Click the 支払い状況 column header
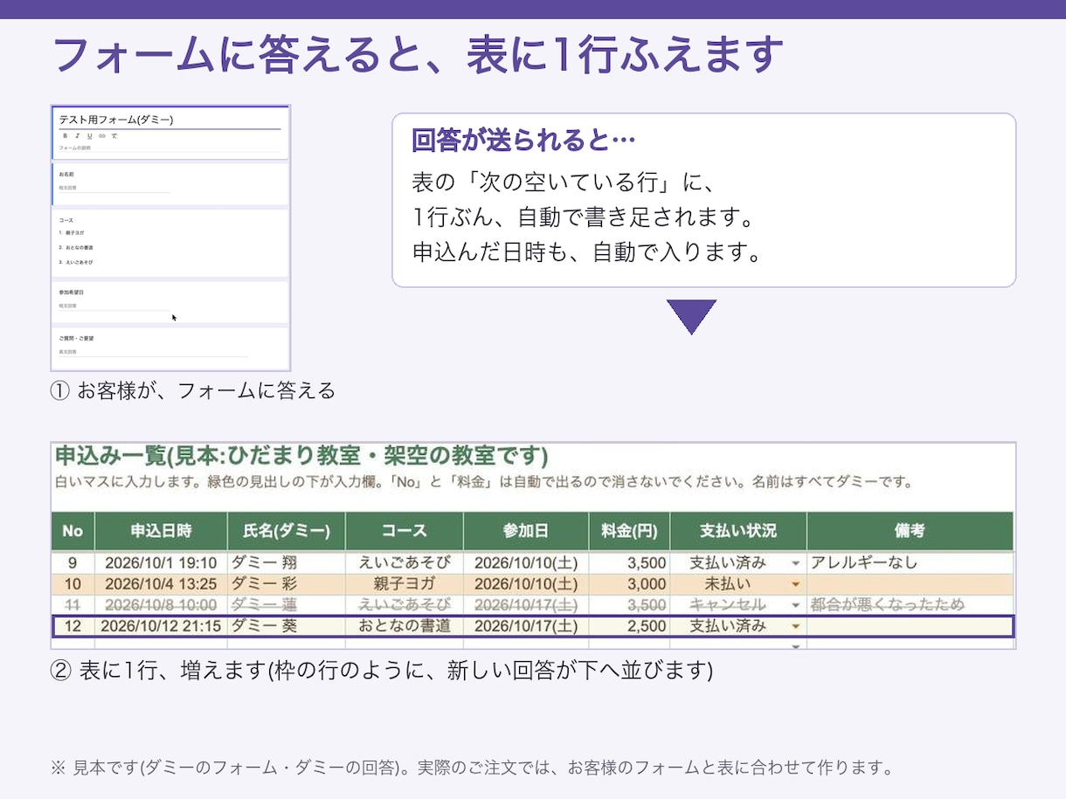 coord(738,531)
